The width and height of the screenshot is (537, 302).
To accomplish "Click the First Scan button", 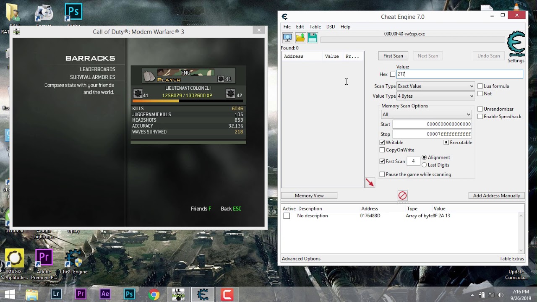I will click(393, 56).
